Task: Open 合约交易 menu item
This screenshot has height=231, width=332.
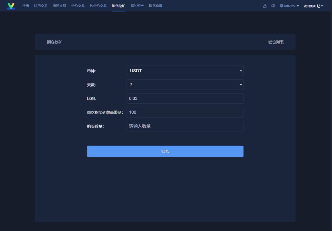Action: tap(78, 6)
